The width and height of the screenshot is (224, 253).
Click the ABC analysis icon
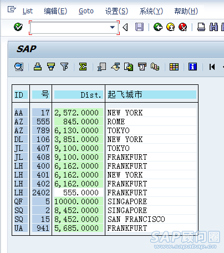(155, 67)
